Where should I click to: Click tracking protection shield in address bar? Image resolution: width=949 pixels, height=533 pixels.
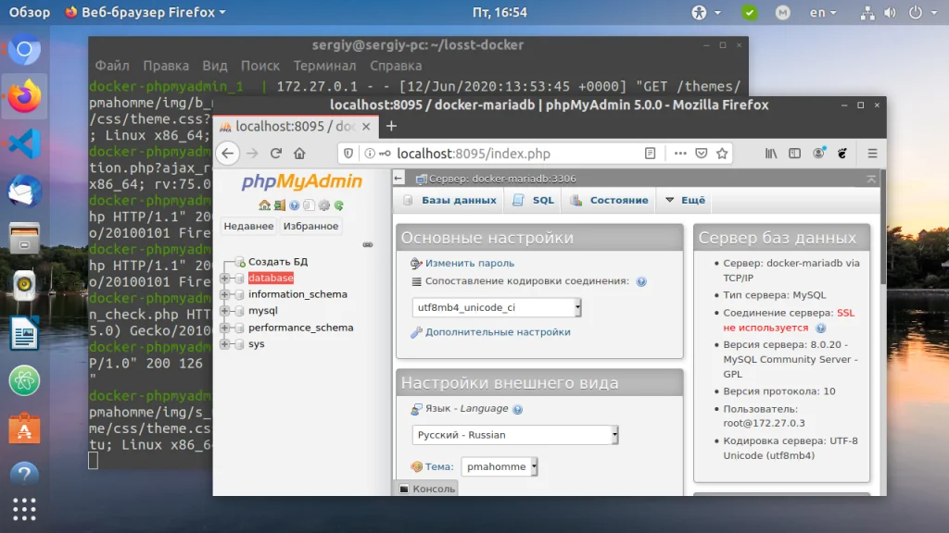(x=348, y=154)
